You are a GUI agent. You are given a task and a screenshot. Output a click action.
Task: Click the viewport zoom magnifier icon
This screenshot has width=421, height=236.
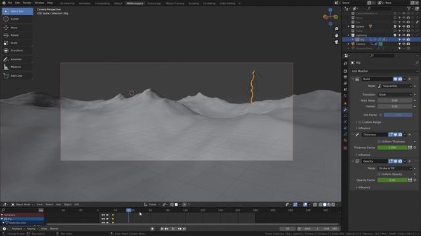click(336, 29)
